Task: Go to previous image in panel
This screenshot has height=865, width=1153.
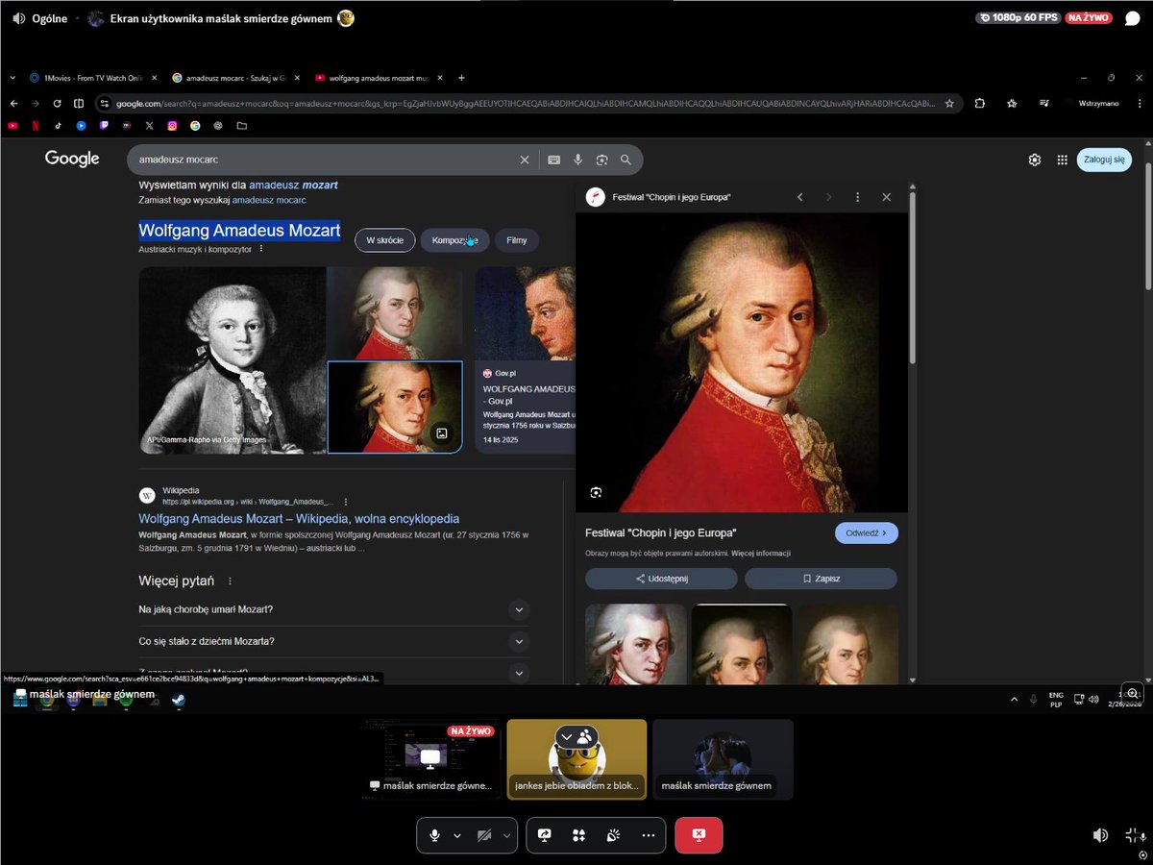Action: [799, 197]
